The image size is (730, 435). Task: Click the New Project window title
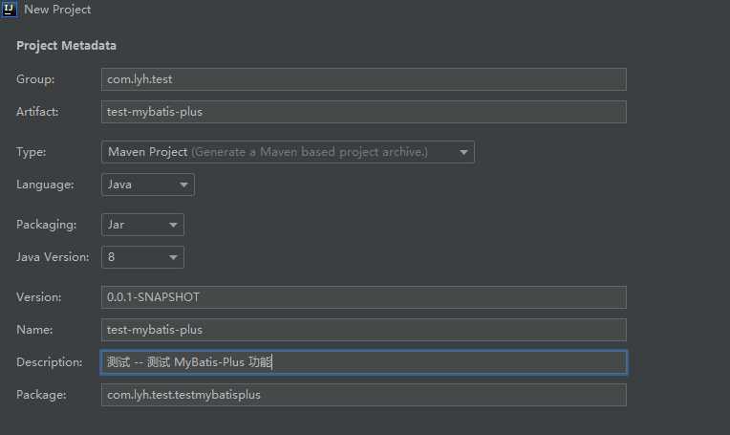(57, 9)
